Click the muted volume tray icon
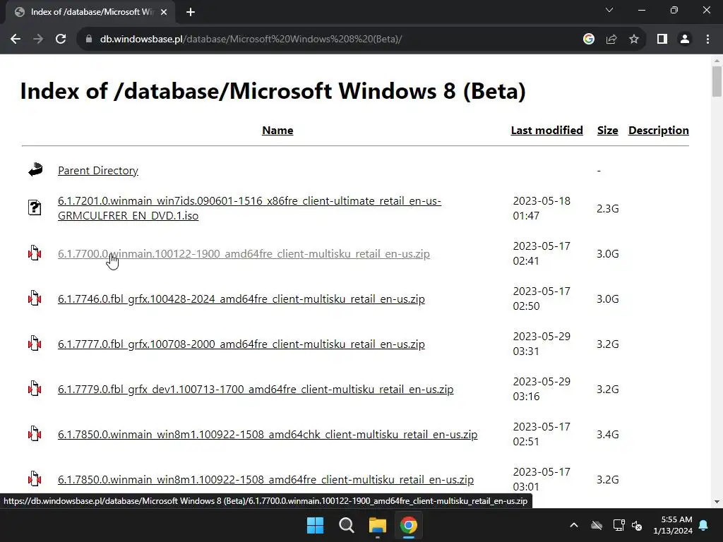 point(638,525)
